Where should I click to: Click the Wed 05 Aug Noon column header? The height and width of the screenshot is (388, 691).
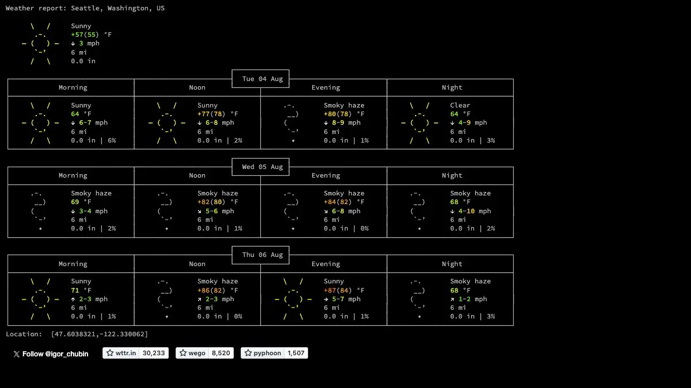(x=198, y=176)
